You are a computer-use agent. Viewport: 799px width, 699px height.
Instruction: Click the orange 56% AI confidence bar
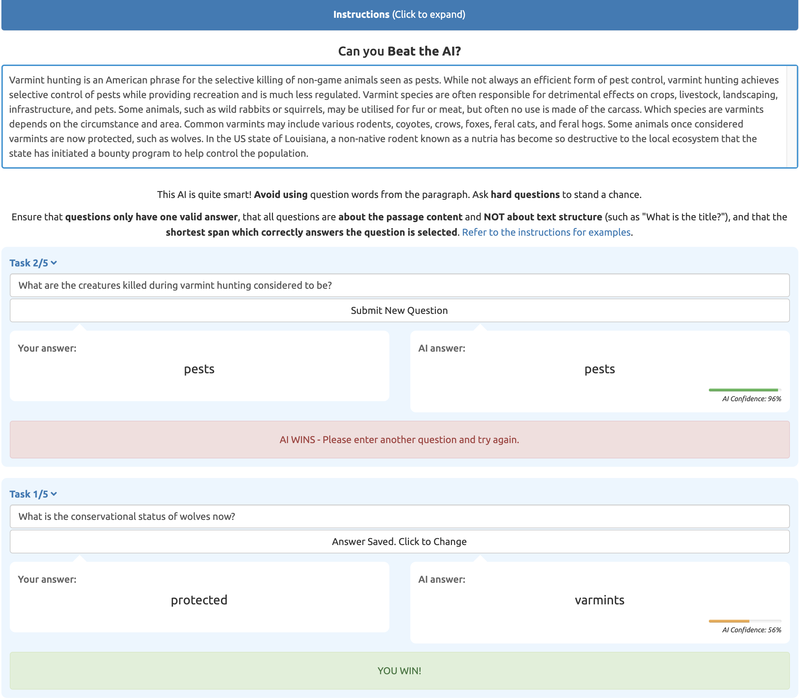coord(729,620)
